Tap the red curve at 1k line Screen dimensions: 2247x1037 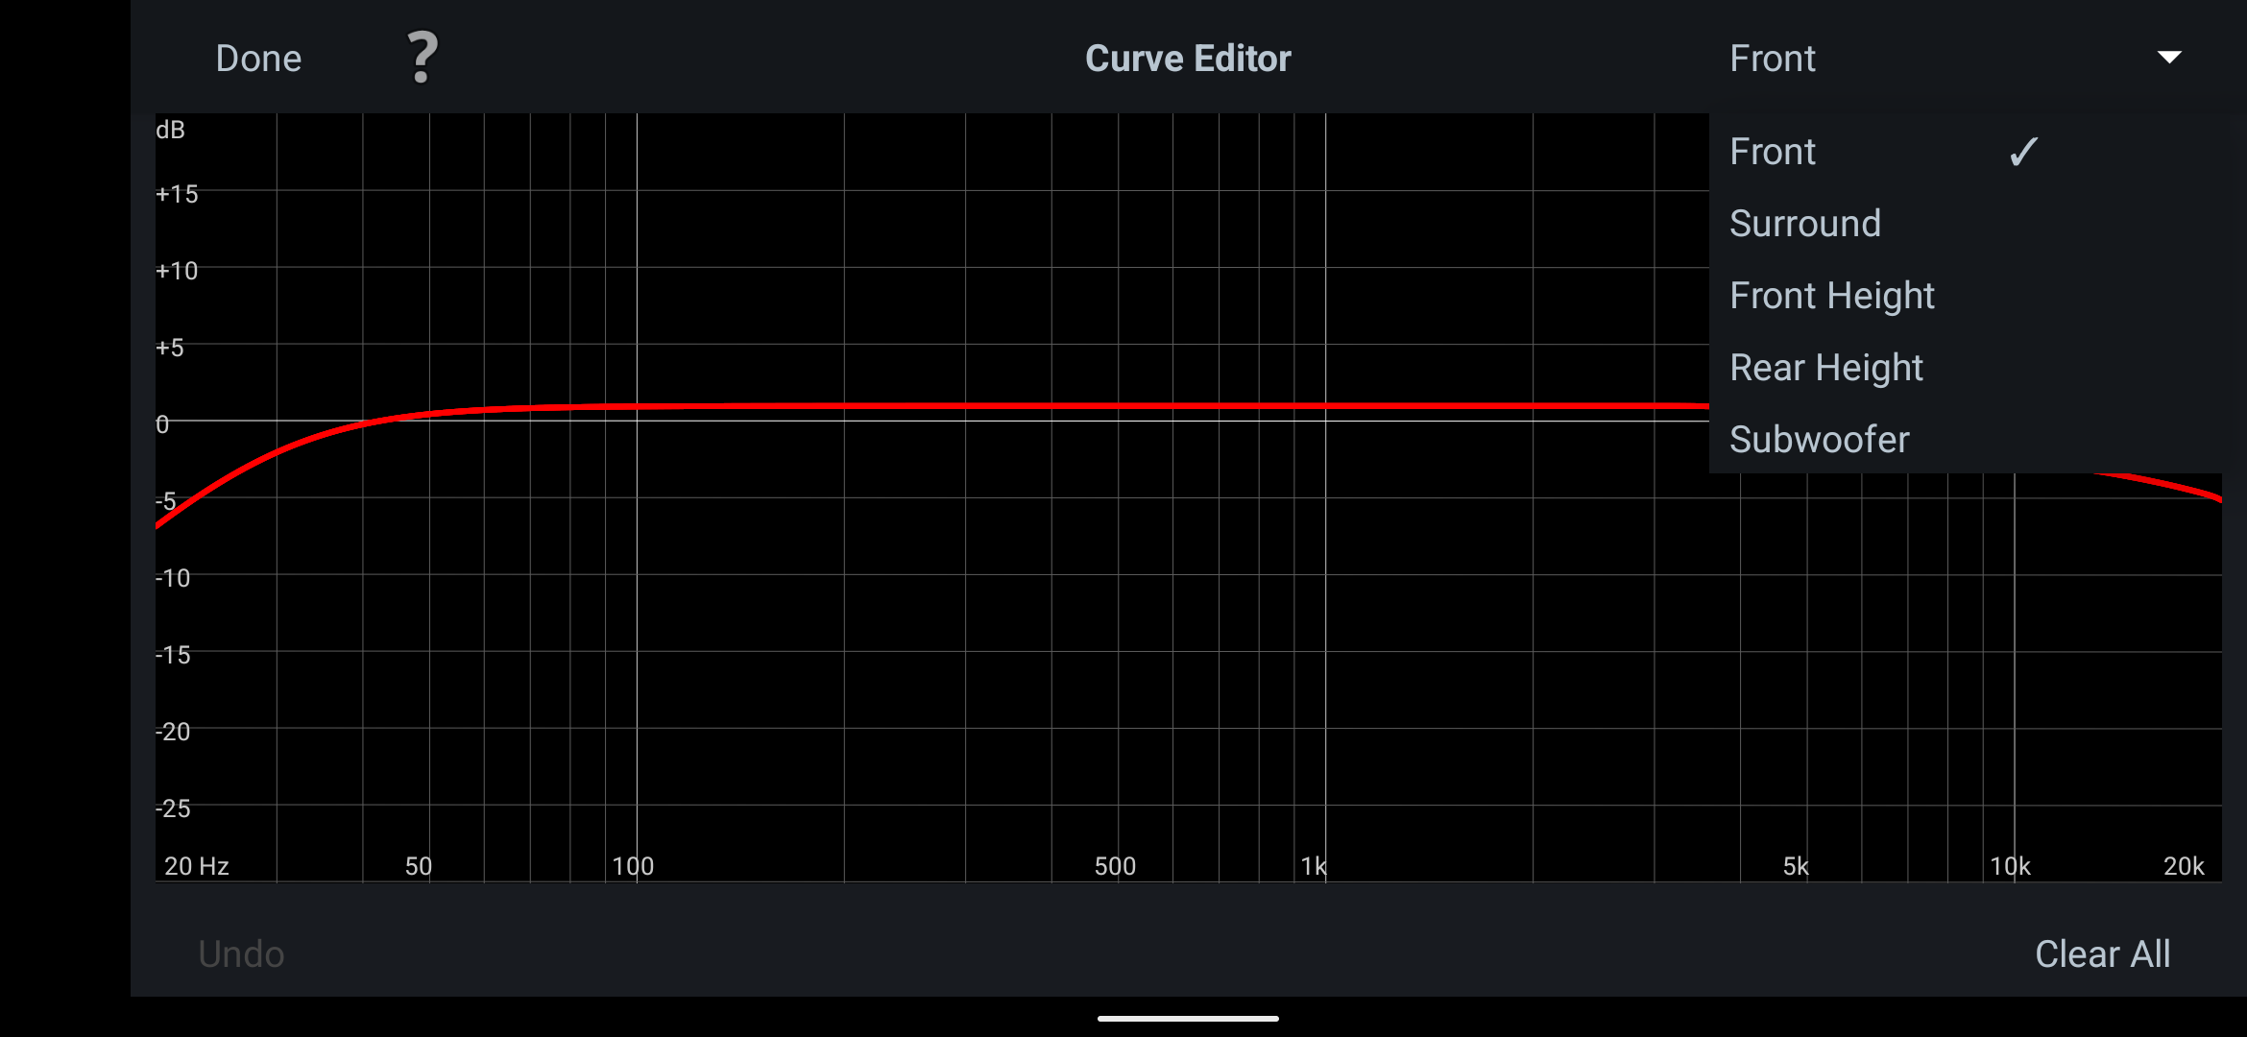(x=1326, y=406)
